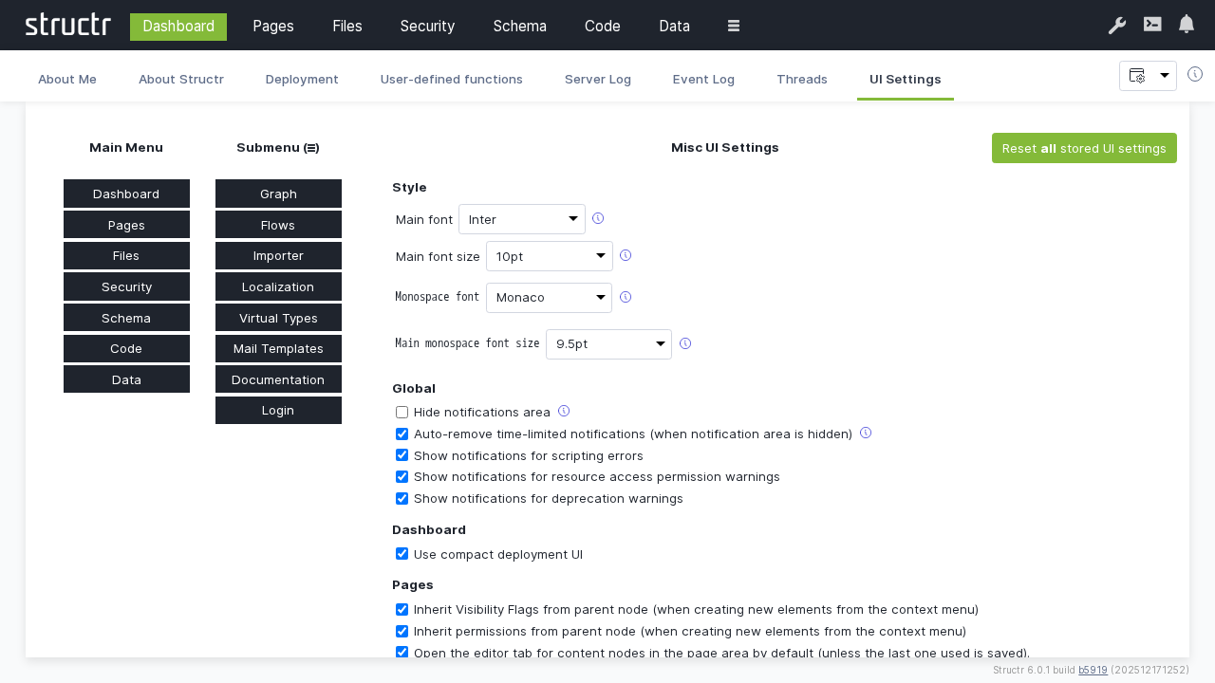Open the terminal console icon
This screenshot has width=1215, height=683.
(x=1151, y=26)
